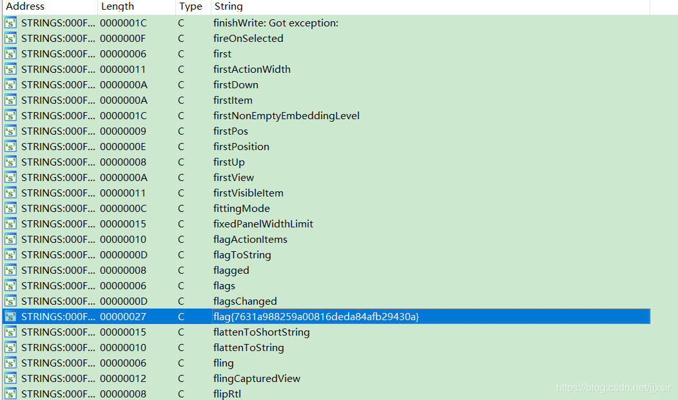Sort by the String column header
This screenshot has width=678, height=400.
tap(232, 6)
